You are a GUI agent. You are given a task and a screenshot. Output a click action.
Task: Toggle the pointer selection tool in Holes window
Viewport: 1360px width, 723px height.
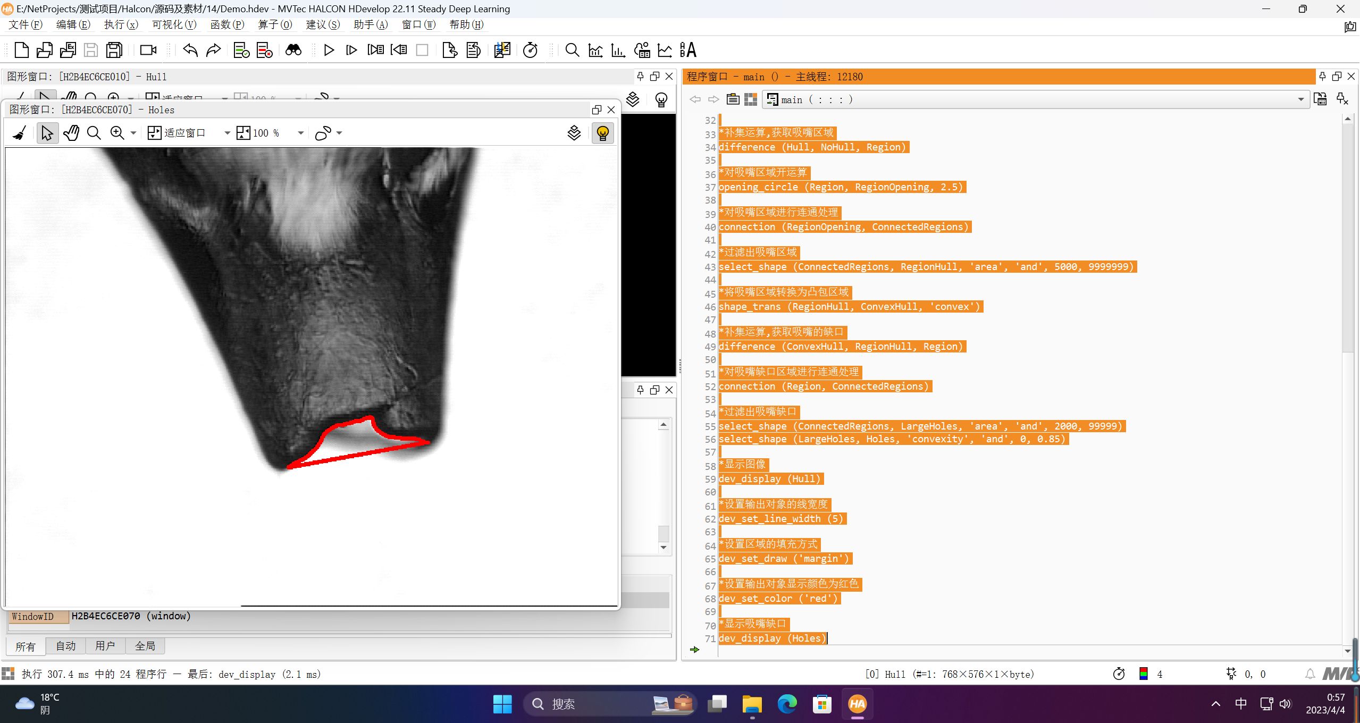(x=47, y=133)
